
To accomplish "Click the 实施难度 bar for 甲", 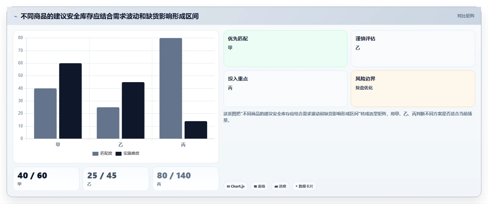I will pyautogui.click(x=71, y=101).
